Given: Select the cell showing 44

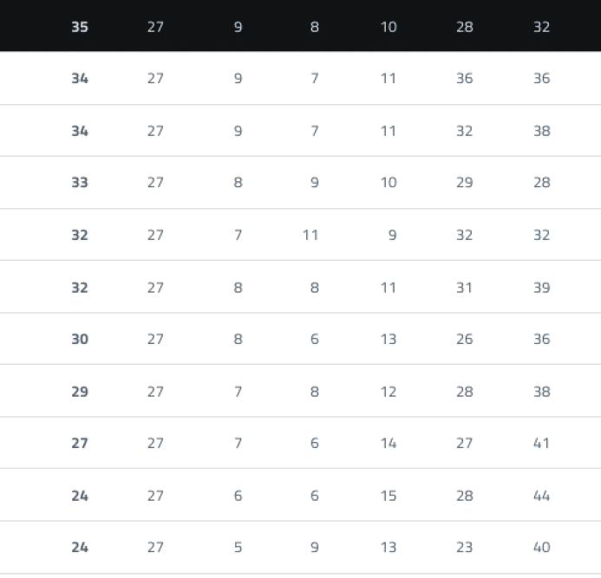Looking at the screenshot, I should pos(541,496).
